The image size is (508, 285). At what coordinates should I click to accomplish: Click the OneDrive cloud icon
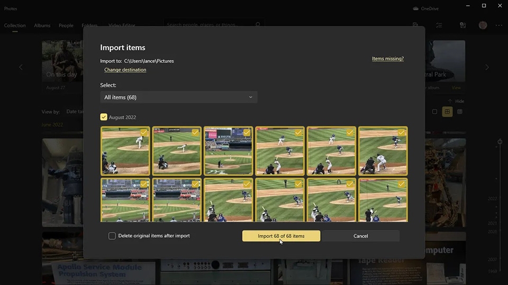coord(415,8)
